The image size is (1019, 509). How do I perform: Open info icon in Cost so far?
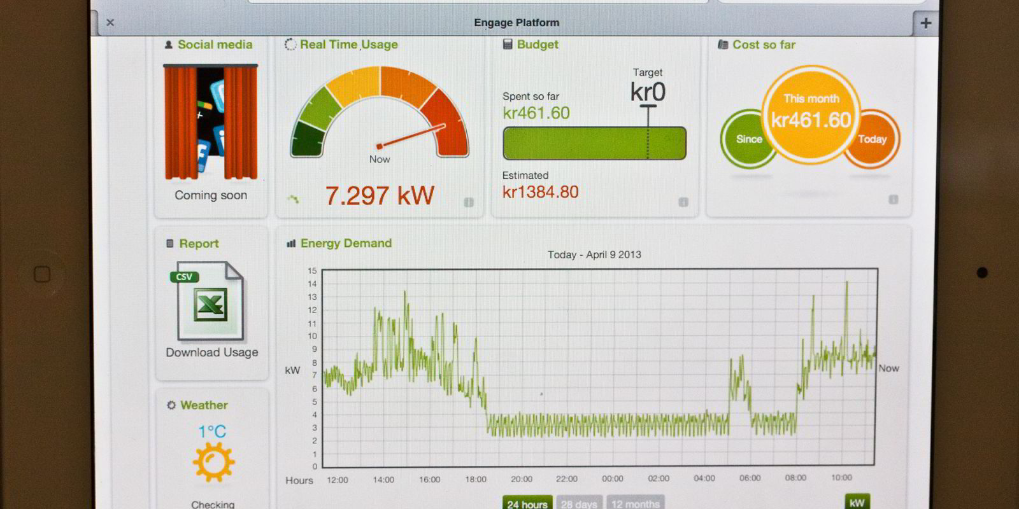pos(894,199)
